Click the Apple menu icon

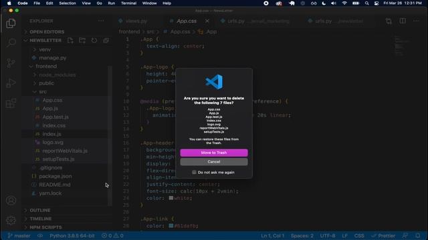[9, 3]
